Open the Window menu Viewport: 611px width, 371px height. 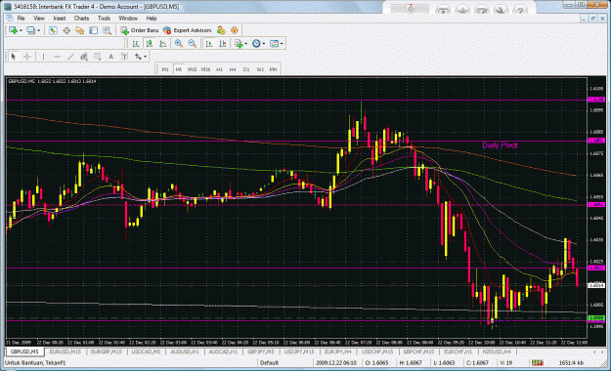pyautogui.click(x=128, y=19)
